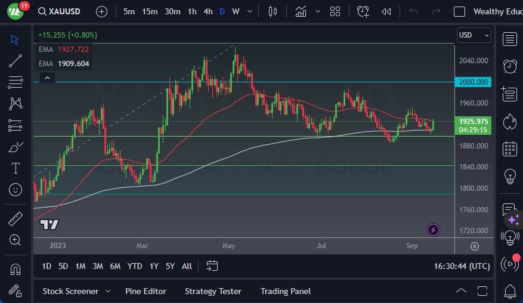Set the date range to YTD
Viewport: 523px width, 303px height.
coord(135,266)
